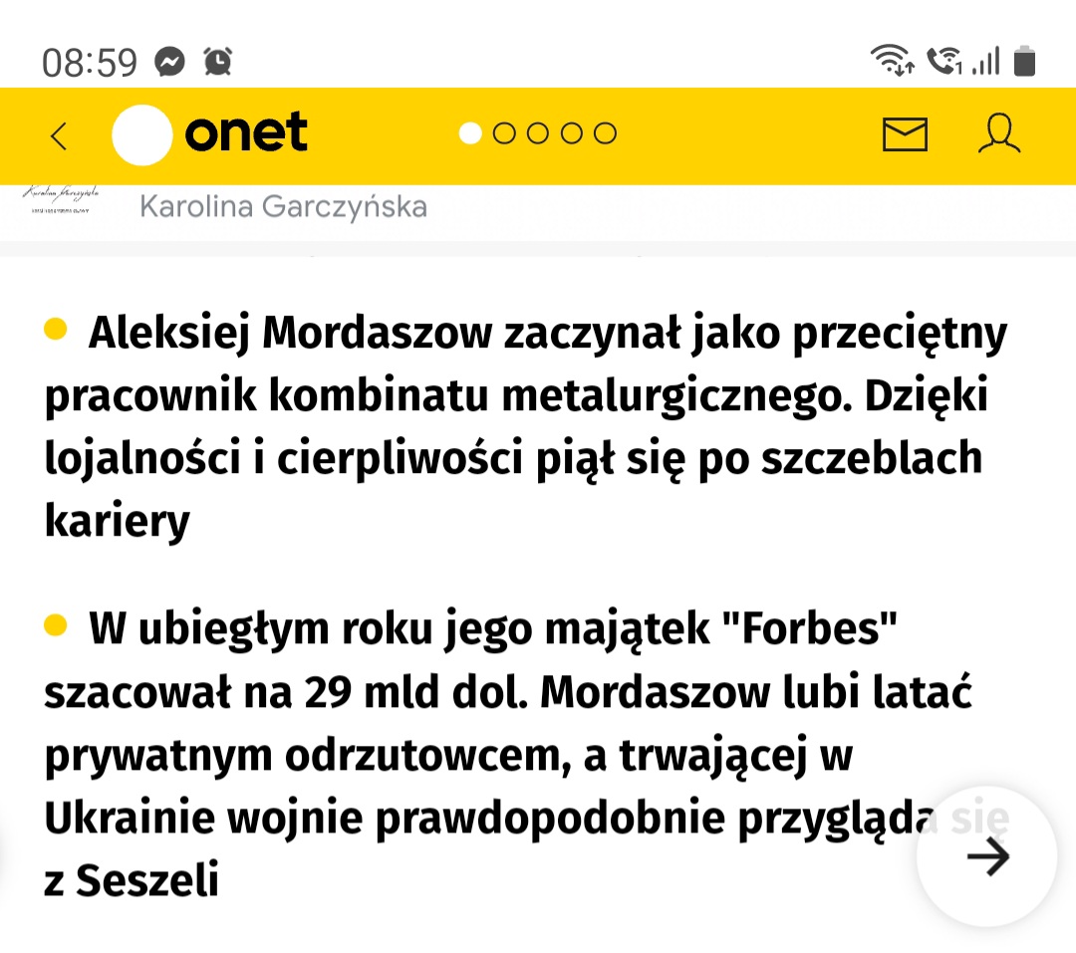
Task: Tap the floating next arrow button
Action: [x=986, y=856]
